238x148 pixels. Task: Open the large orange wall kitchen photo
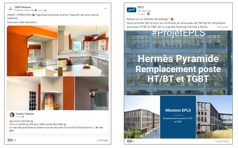coord(32,51)
